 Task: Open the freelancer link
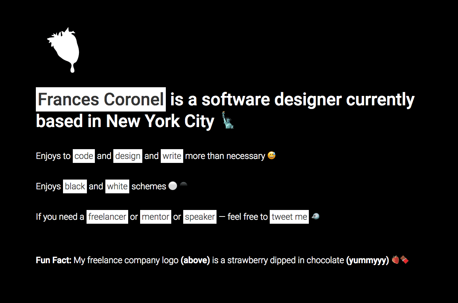pos(107,217)
